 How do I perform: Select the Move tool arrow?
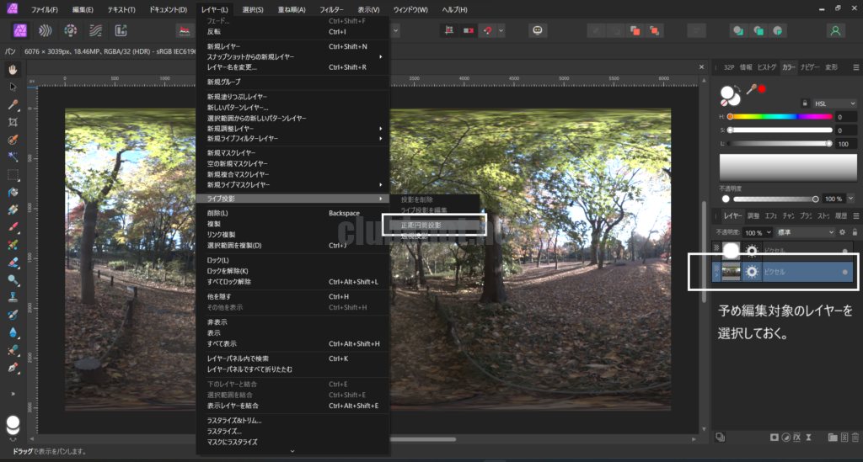click(13, 87)
